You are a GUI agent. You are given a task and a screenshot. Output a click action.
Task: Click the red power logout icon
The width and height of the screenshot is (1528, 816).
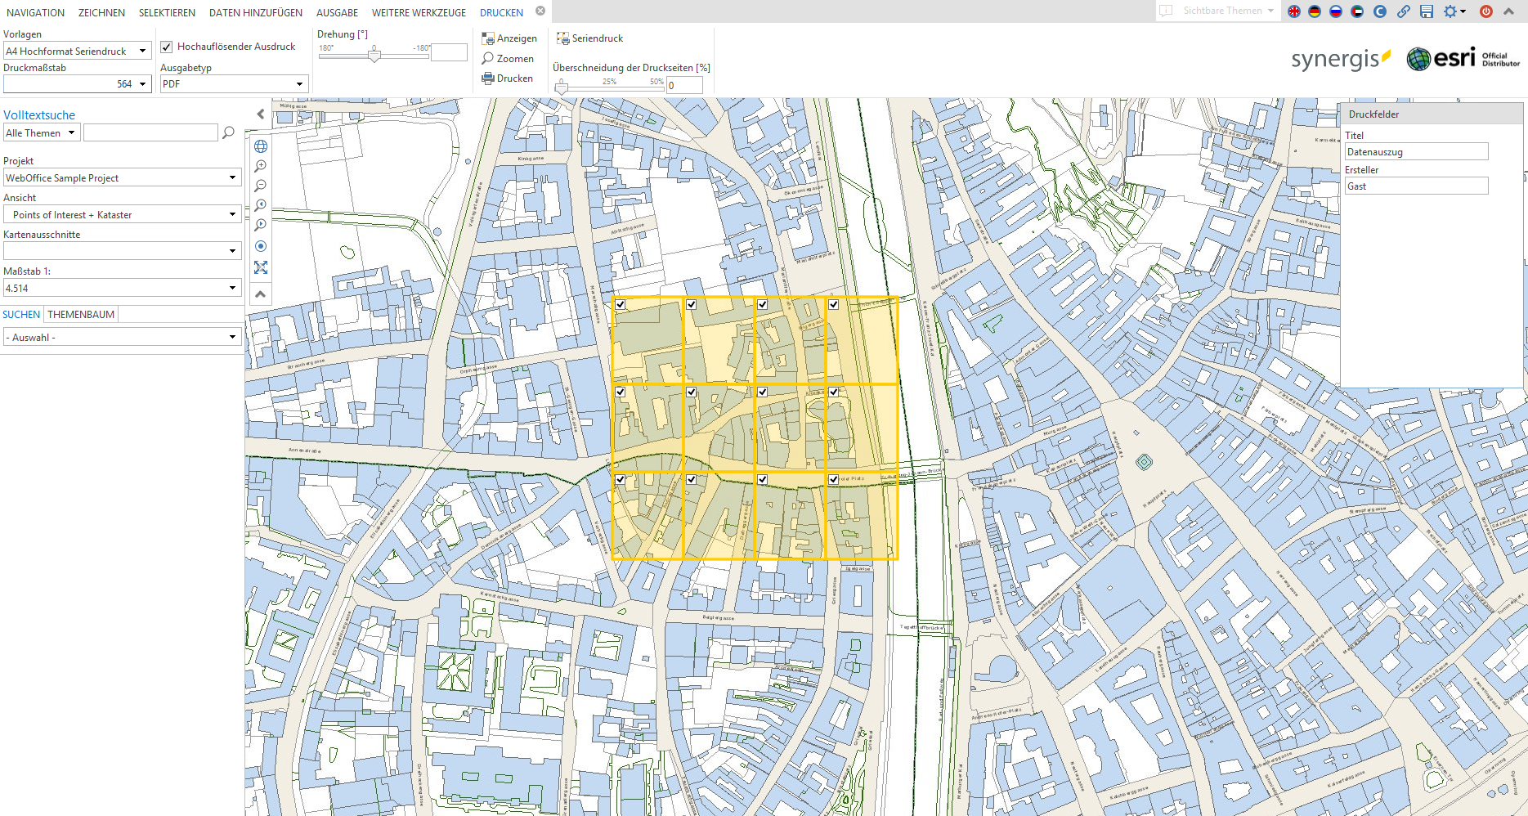pyautogui.click(x=1486, y=11)
